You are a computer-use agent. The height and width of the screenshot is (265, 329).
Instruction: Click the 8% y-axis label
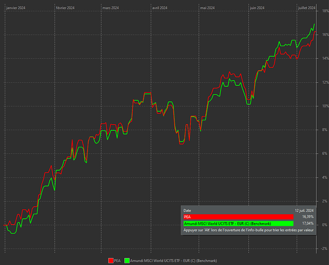click(325, 130)
